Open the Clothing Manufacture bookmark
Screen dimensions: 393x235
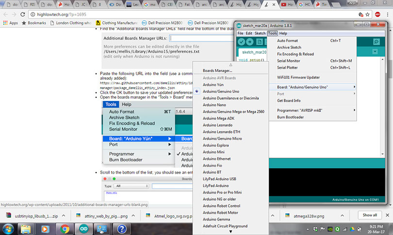(x=117, y=23)
